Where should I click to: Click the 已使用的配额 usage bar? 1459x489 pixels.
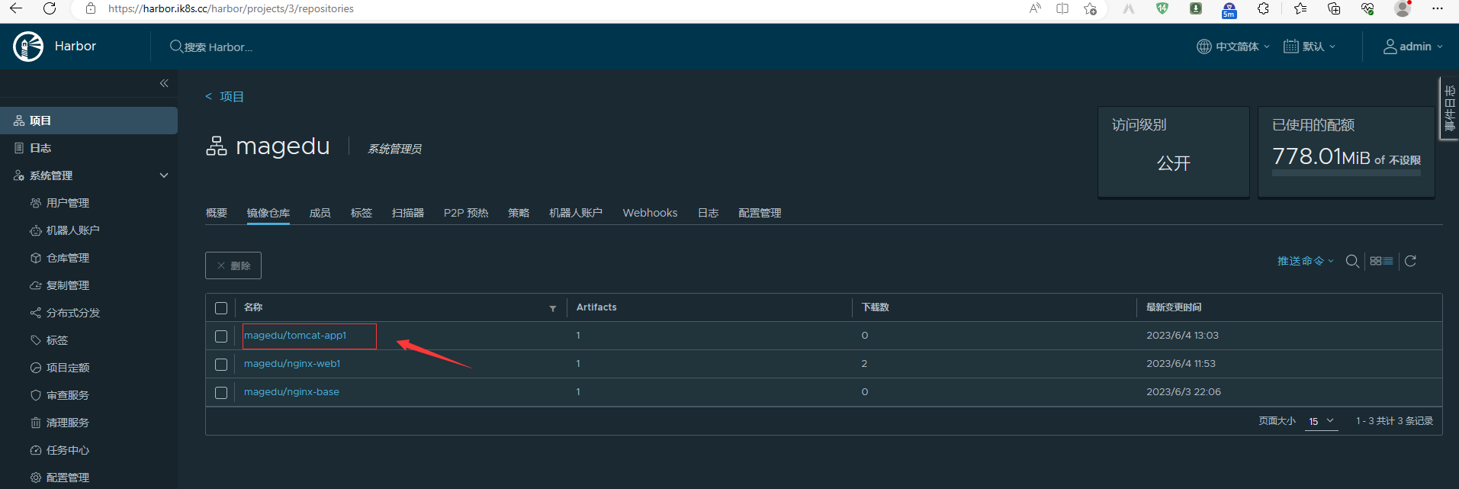coord(1346,174)
